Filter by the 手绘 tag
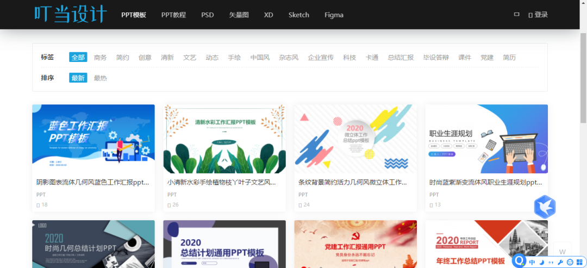This screenshot has height=268, width=587. (234, 57)
